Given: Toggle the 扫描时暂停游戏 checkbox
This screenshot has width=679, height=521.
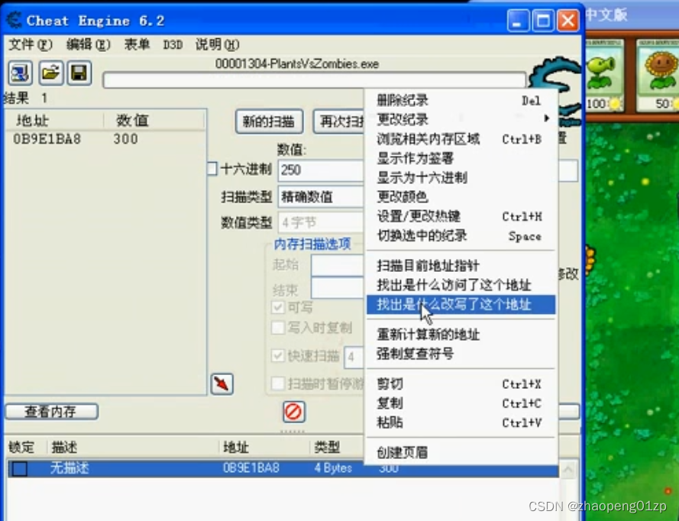Looking at the screenshot, I should point(277,383).
